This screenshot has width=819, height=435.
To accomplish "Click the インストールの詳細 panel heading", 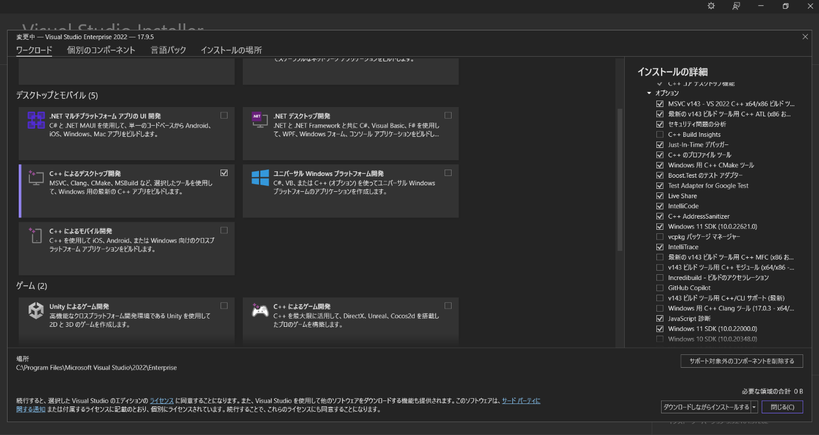I will pos(672,72).
